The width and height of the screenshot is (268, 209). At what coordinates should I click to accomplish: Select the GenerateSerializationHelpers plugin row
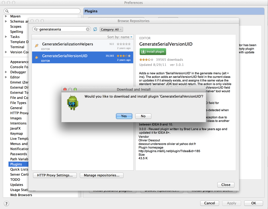(x=83, y=46)
